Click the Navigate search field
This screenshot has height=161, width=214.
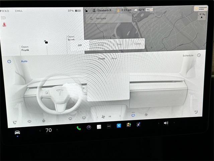pos(108,18)
